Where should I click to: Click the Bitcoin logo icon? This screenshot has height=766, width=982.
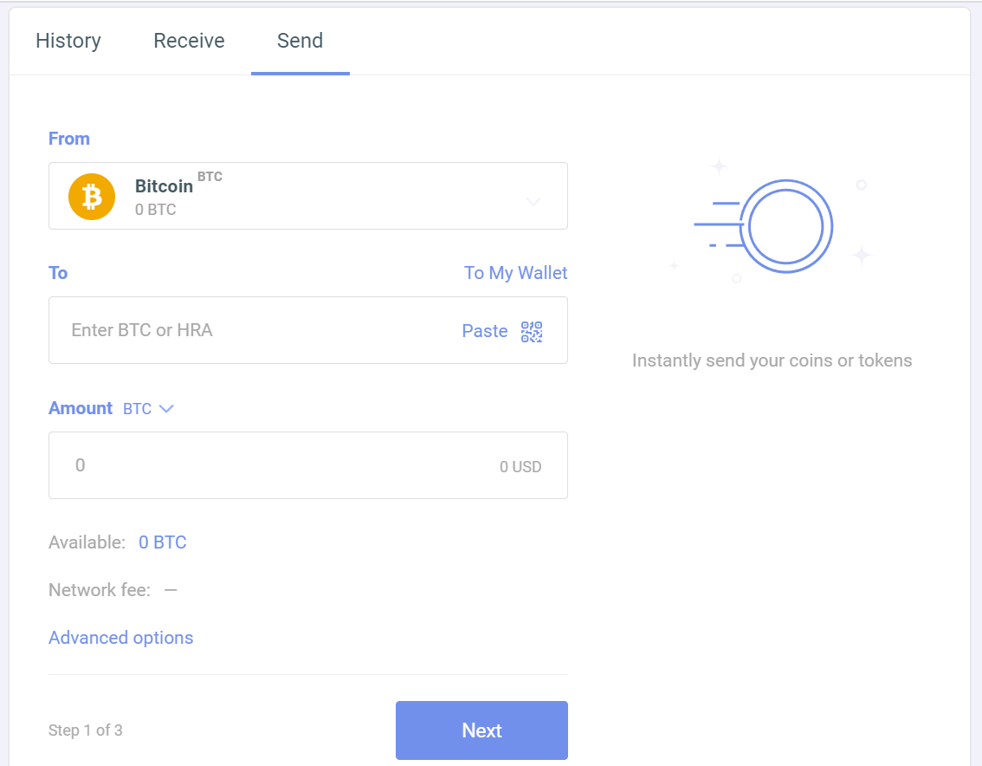(x=91, y=196)
